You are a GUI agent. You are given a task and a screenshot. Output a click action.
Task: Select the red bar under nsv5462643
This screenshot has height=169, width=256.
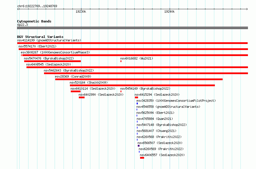[146, 73]
